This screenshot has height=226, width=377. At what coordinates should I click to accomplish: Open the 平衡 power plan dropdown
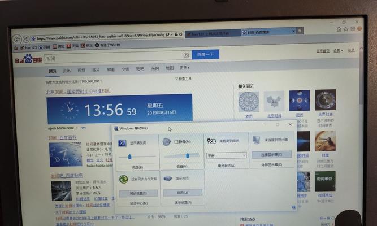[x=227, y=155]
